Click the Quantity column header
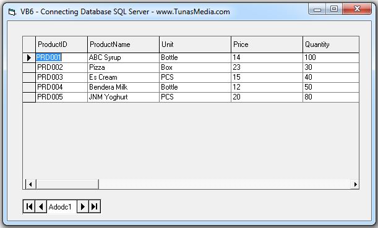The height and width of the screenshot is (228, 378). (x=331, y=44)
